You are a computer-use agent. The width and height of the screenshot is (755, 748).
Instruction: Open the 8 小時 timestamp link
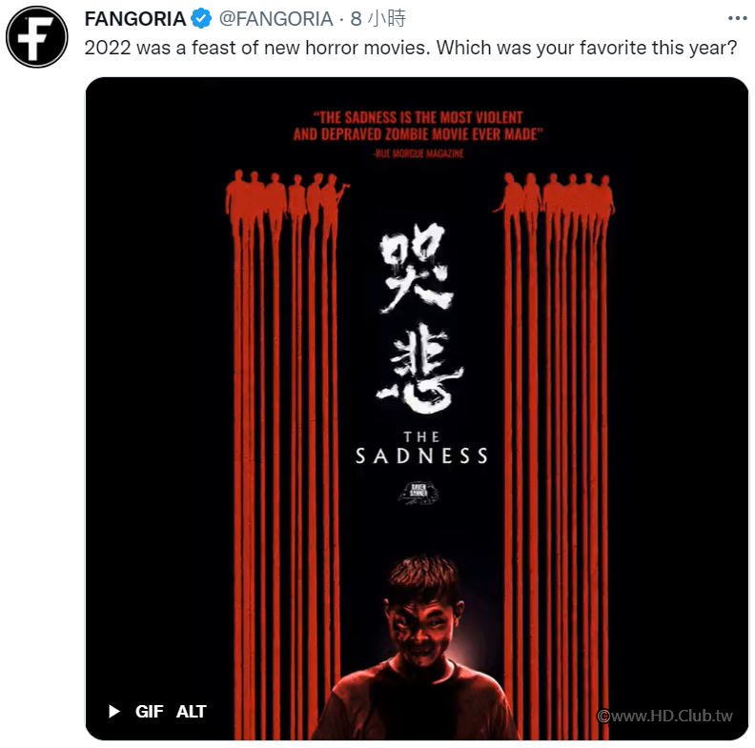pyautogui.click(x=378, y=19)
